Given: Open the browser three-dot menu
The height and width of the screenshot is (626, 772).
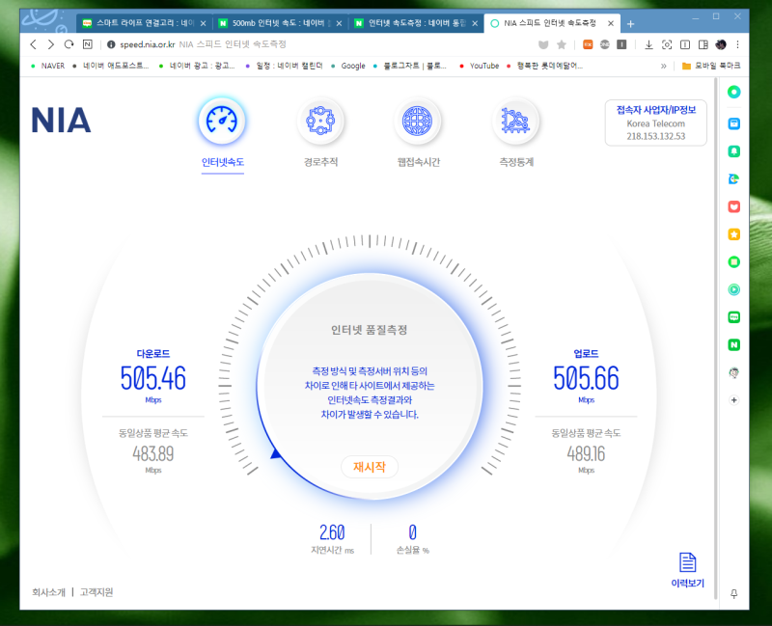Looking at the screenshot, I should click(737, 44).
